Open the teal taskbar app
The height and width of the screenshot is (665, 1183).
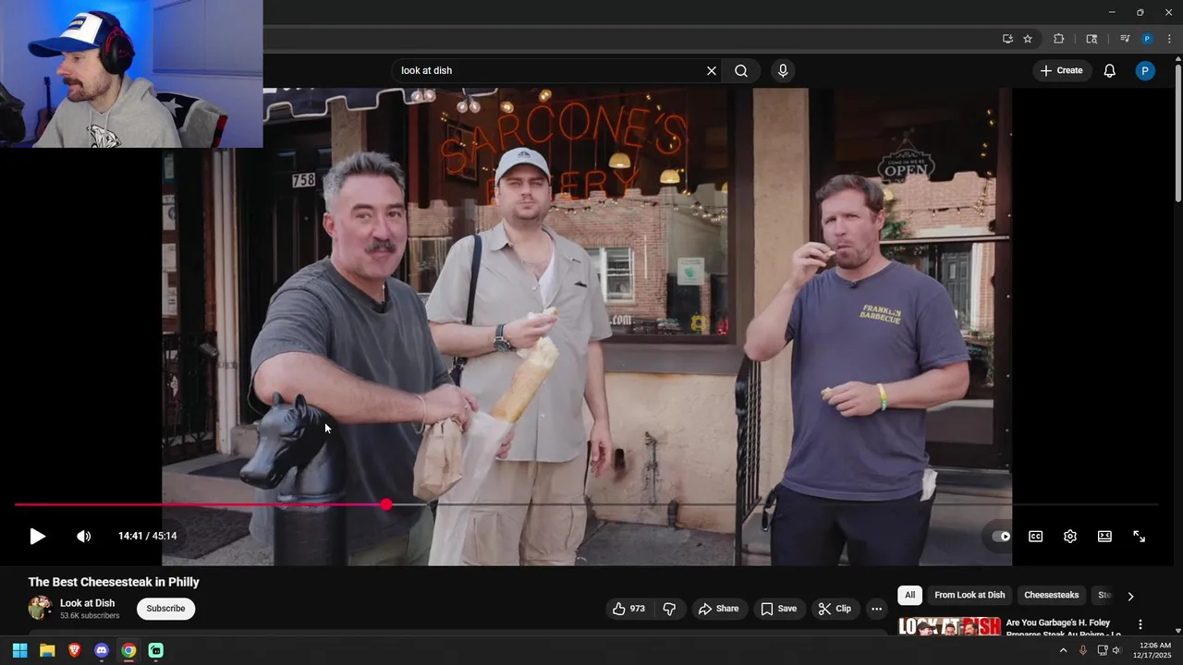coord(156,650)
